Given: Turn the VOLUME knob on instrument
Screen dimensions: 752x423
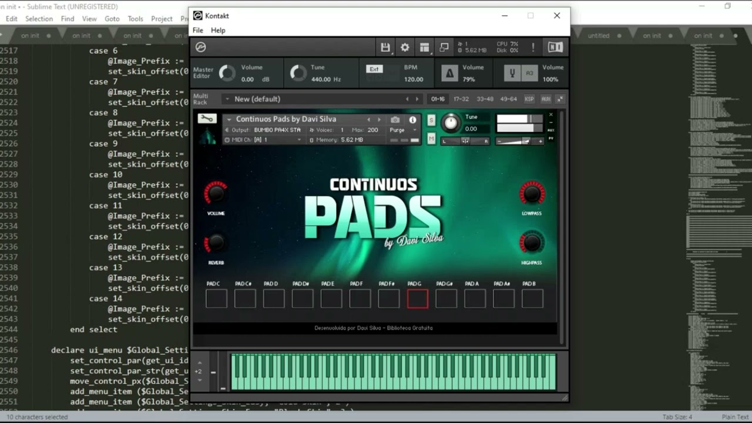Looking at the screenshot, I should pyautogui.click(x=216, y=193).
